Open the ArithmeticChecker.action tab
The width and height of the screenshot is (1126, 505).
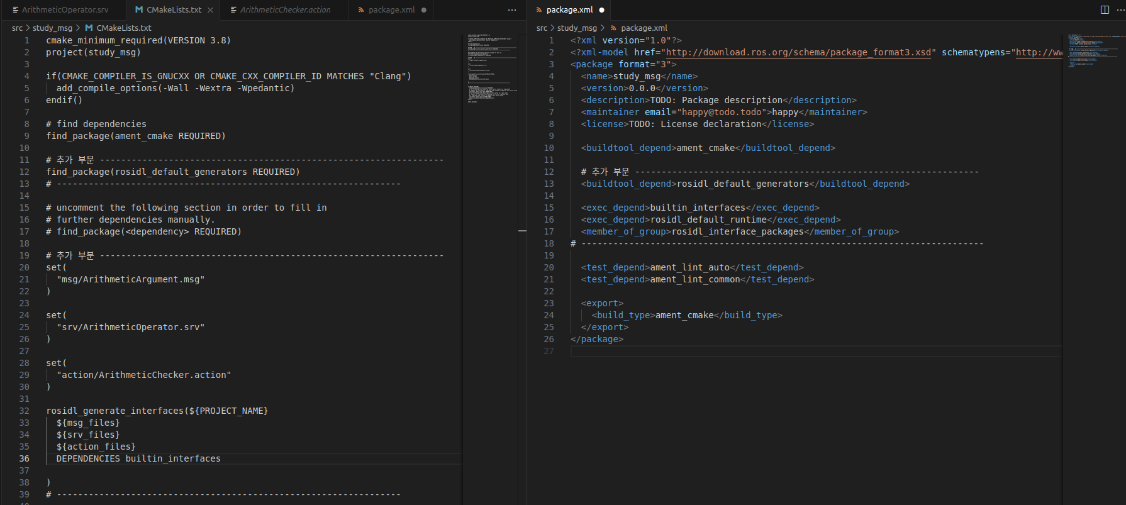(x=285, y=10)
